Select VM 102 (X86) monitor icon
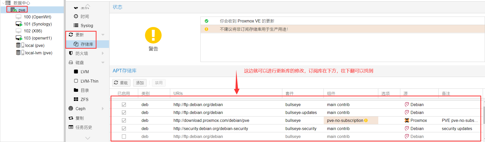Viewport: 485px width, 142px height. [18, 31]
